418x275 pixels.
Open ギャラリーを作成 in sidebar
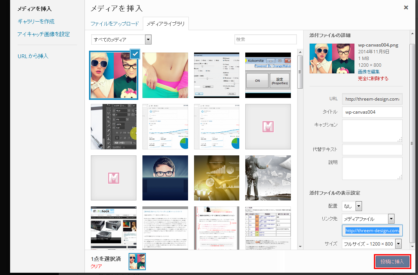36,21
